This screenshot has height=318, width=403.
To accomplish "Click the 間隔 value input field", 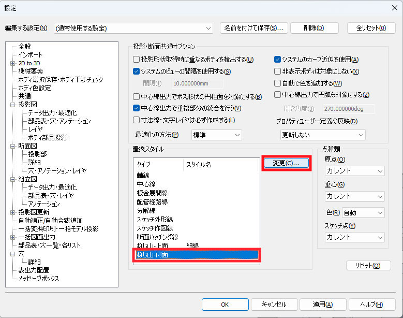I will pos(197,83).
